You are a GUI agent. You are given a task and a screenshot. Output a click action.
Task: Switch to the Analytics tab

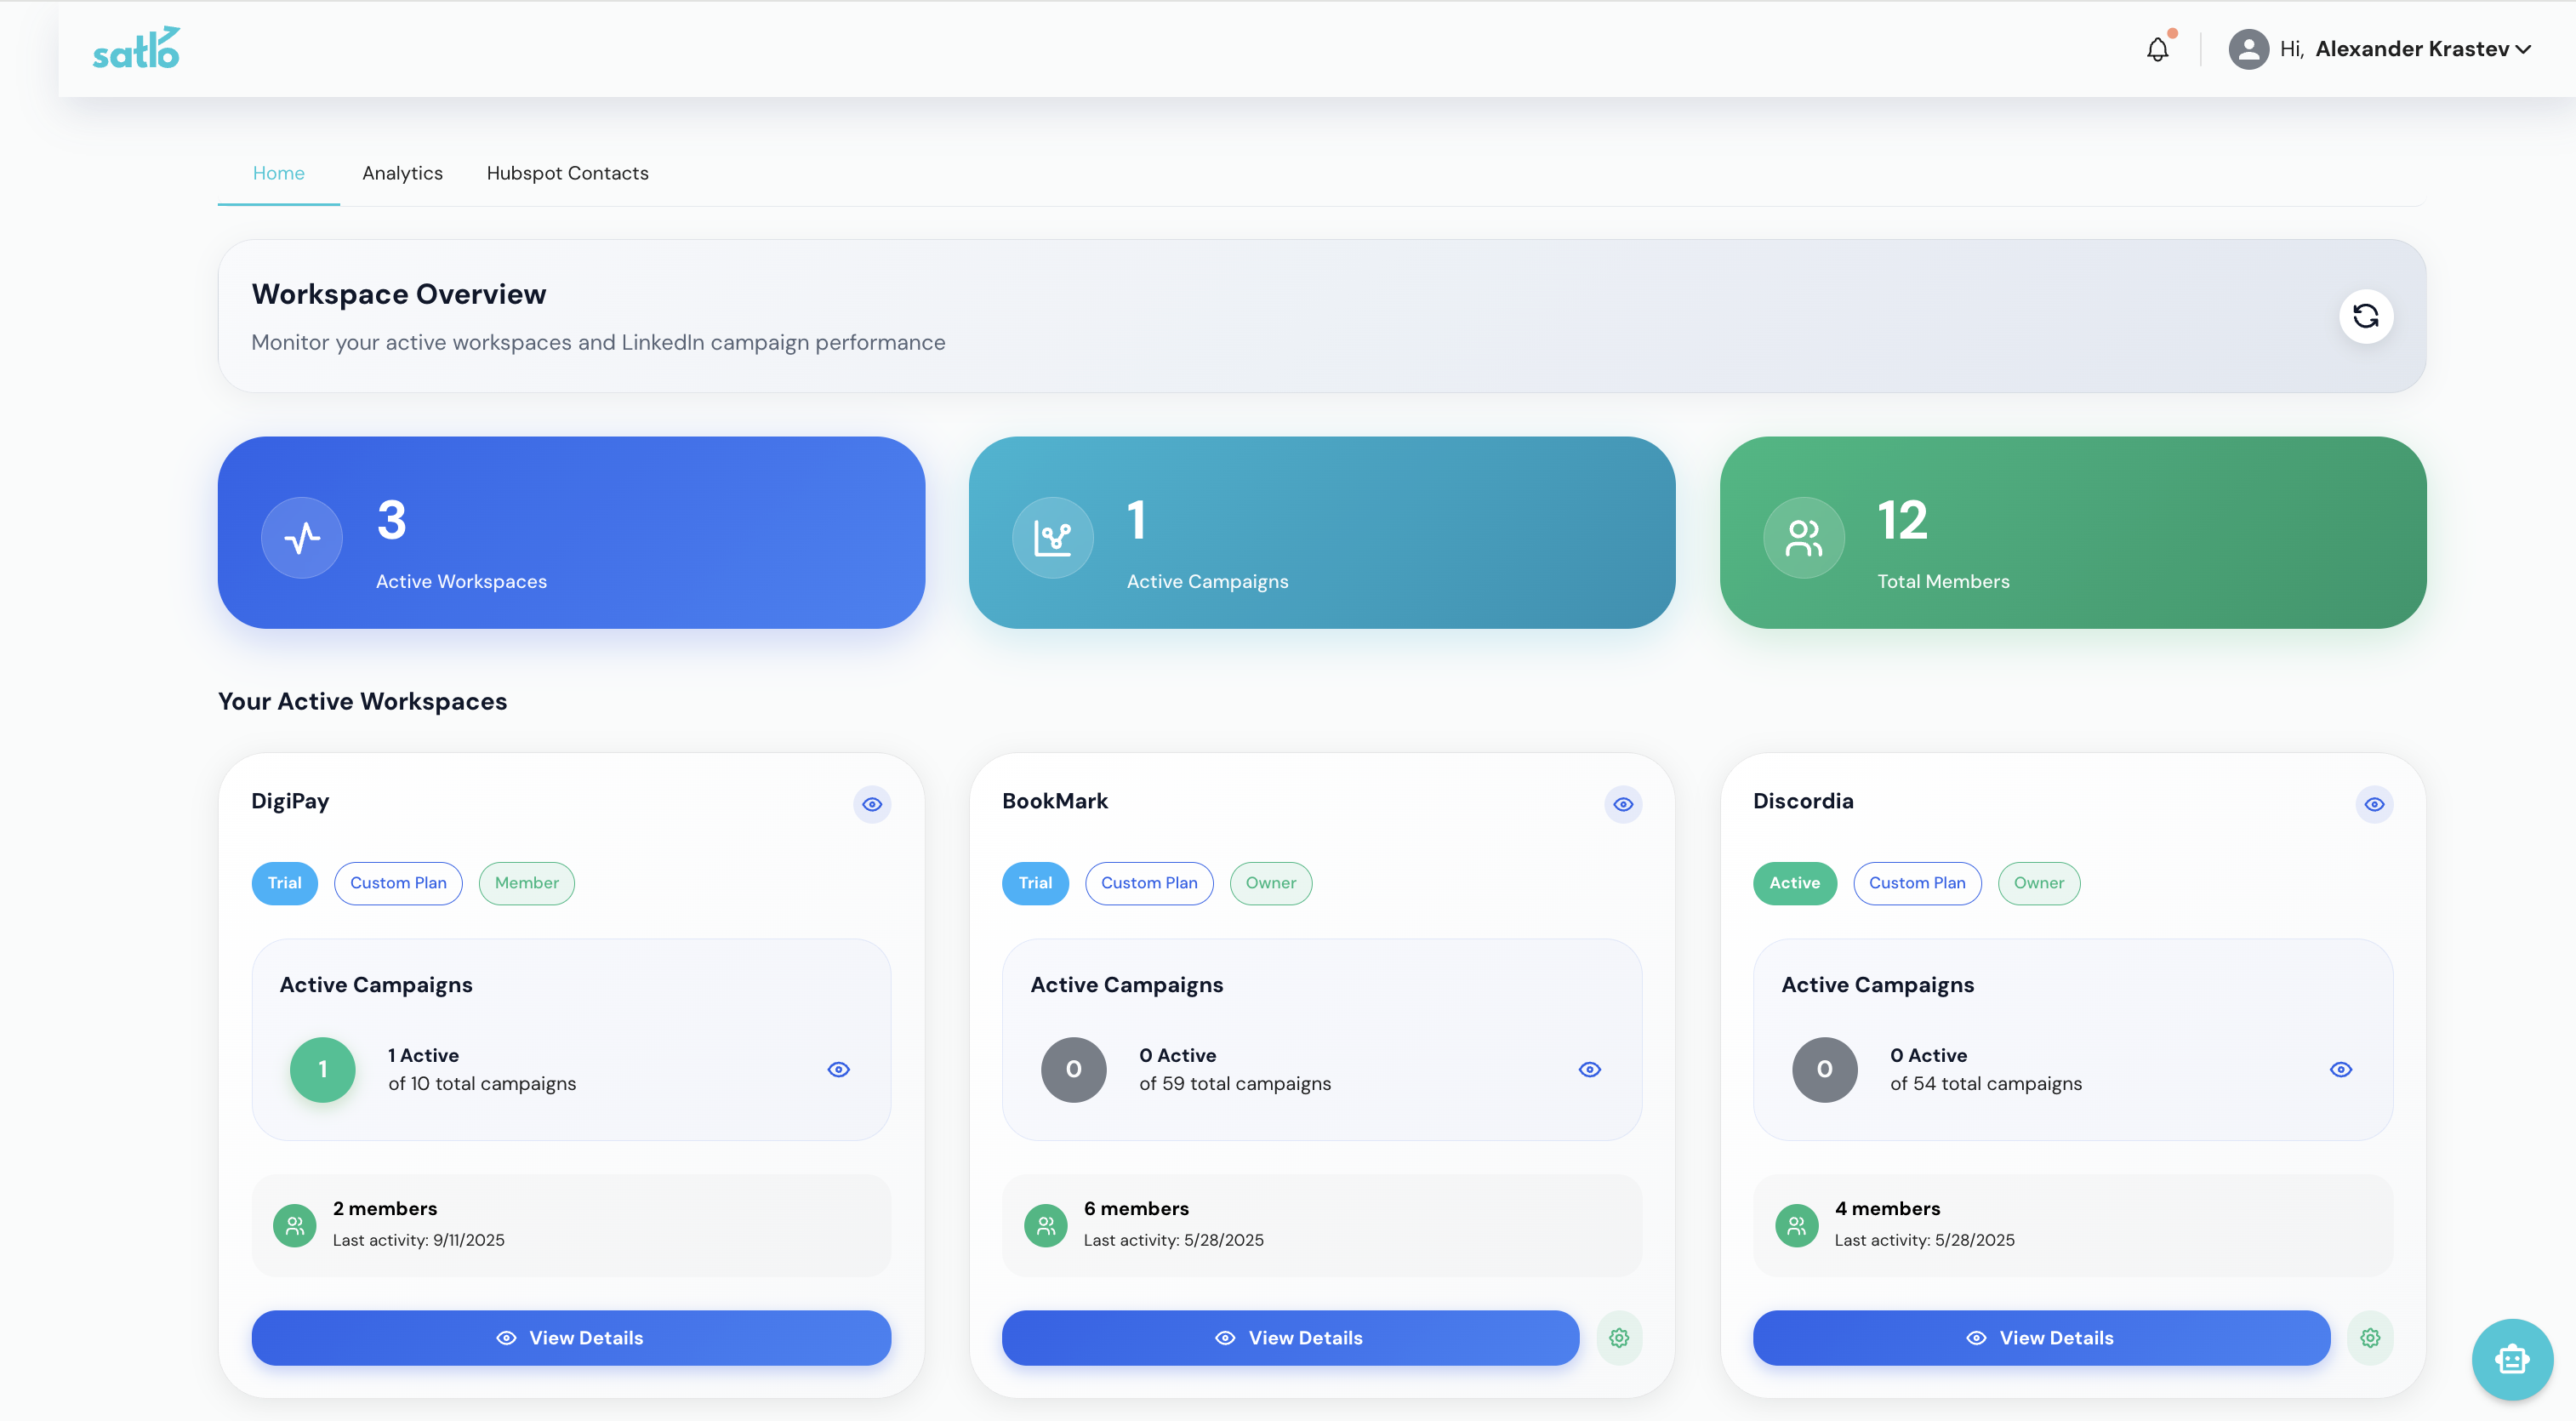(402, 173)
